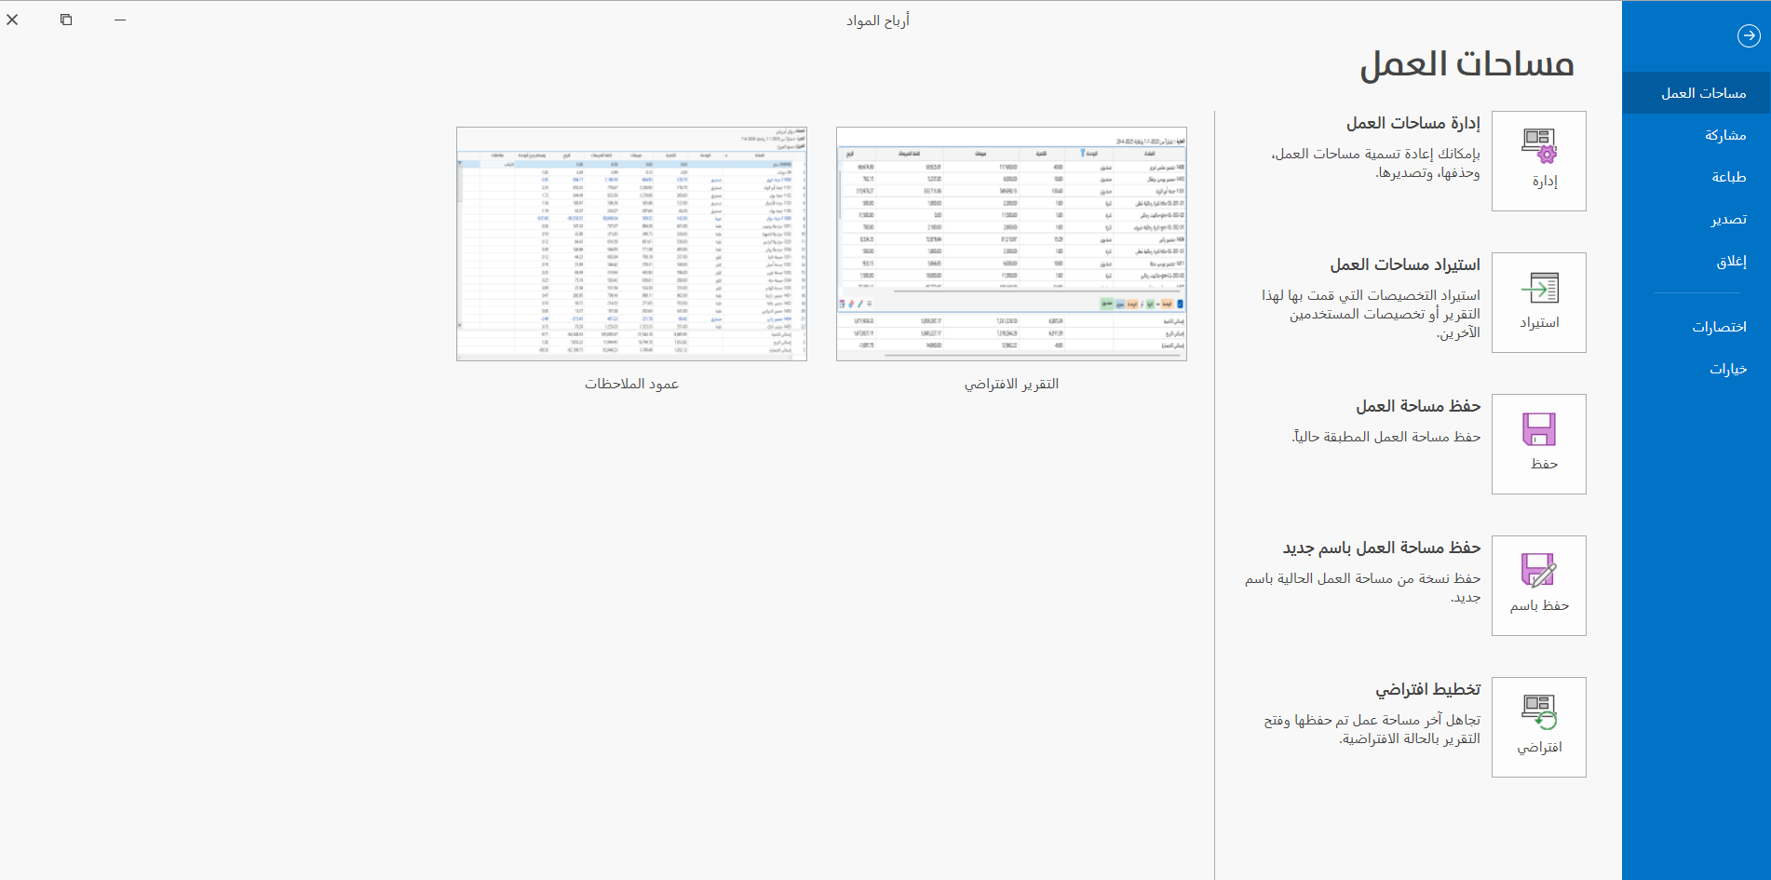Restore the window with the restore icon

point(66,20)
